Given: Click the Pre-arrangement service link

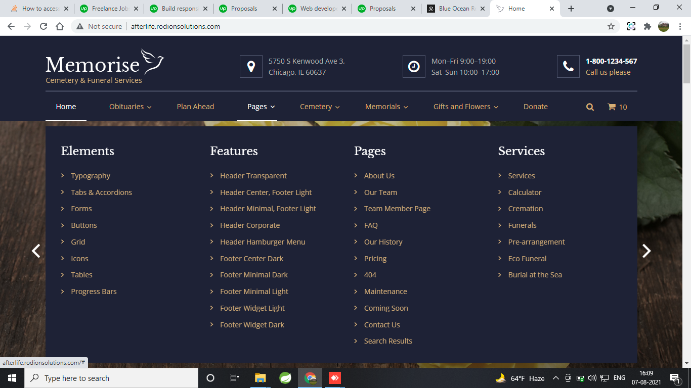Looking at the screenshot, I should (536, 242).
